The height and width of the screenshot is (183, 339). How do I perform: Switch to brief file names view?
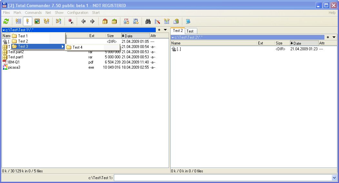(x=18, y=21)
